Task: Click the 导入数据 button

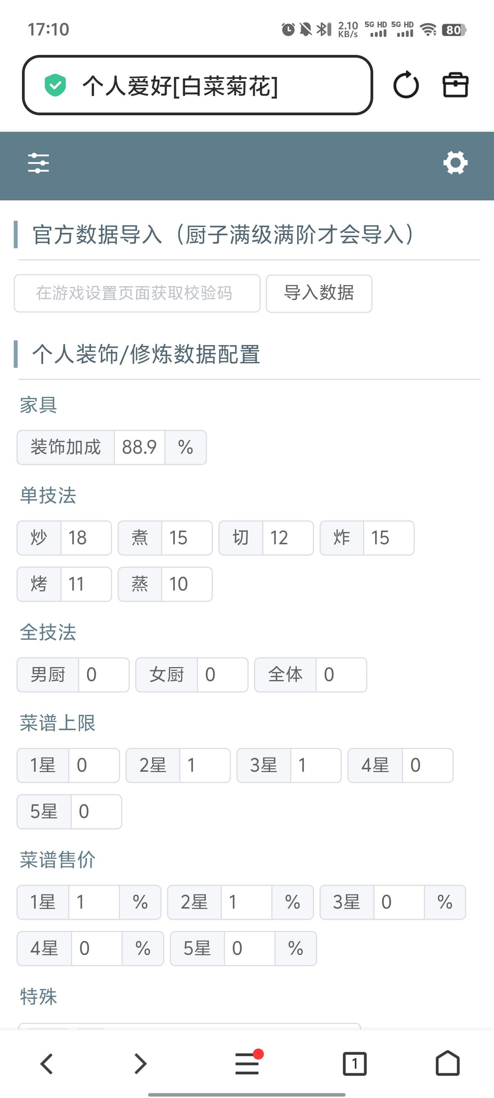Action: click(319, 293)
